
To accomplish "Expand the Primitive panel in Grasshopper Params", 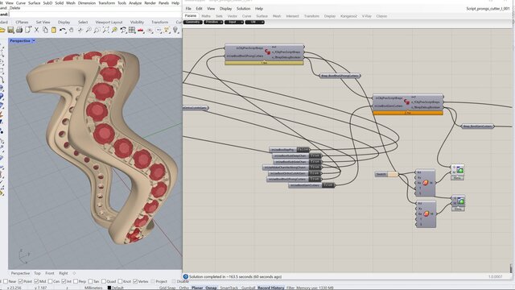I will [213, 22].
